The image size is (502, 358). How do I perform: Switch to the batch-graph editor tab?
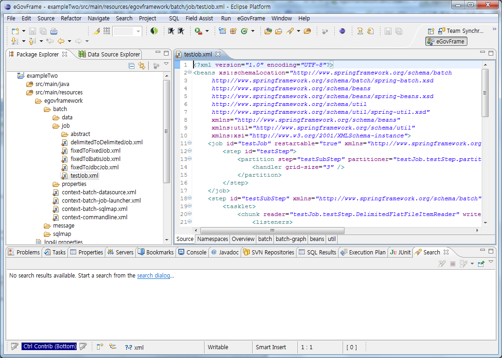pos(290,239)
